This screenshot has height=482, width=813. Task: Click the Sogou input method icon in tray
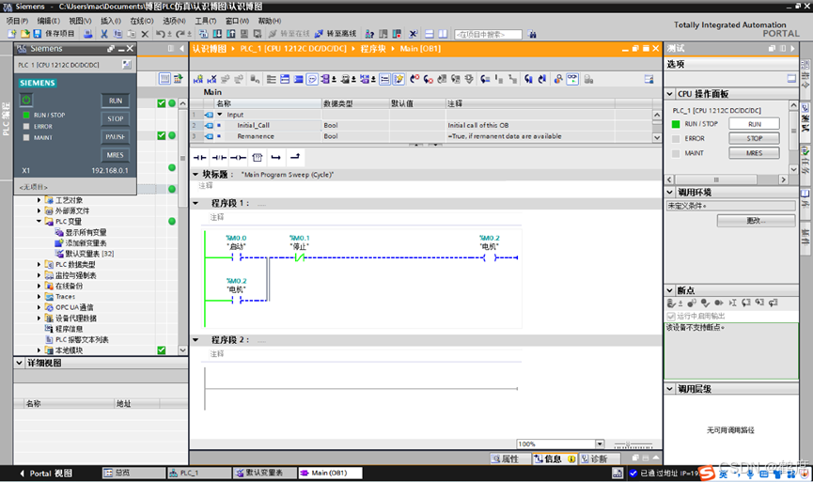click(x=706, y=473)
